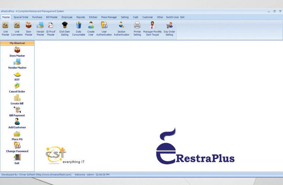Open the Employee tab
Viewport: 283px width, 185px height.
[67, 17]
